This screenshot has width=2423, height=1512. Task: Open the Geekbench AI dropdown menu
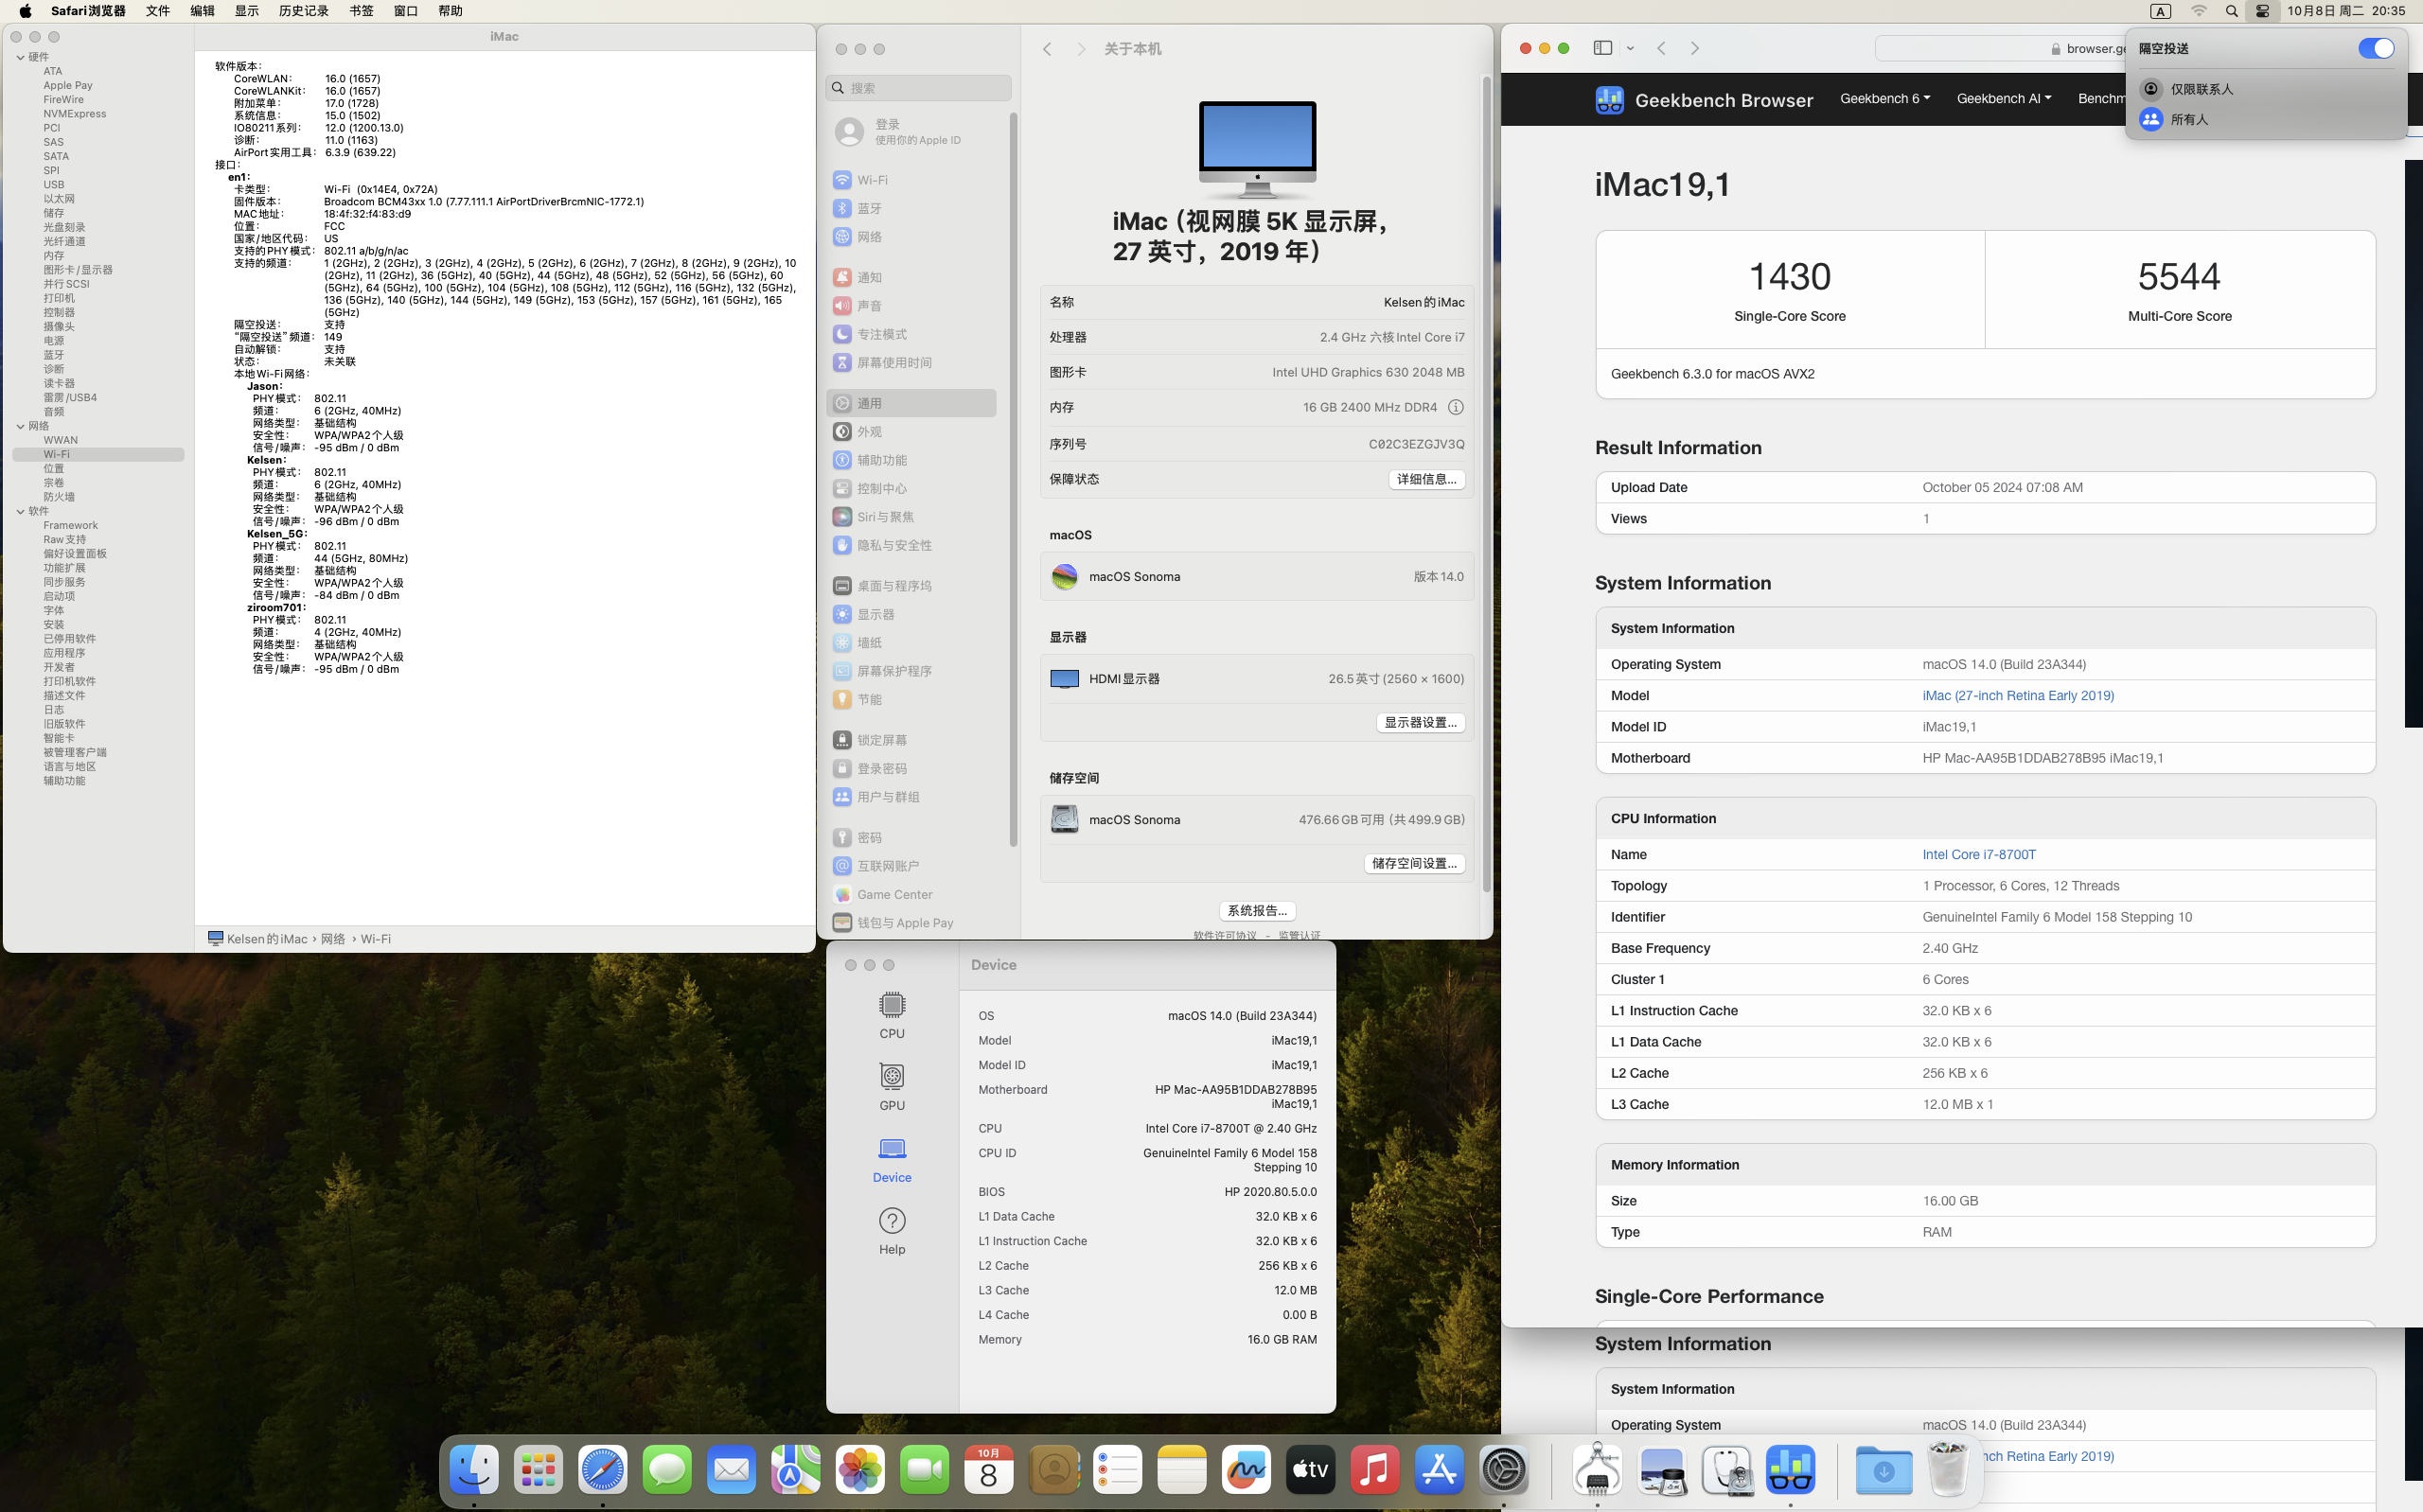pos(2003,98)
